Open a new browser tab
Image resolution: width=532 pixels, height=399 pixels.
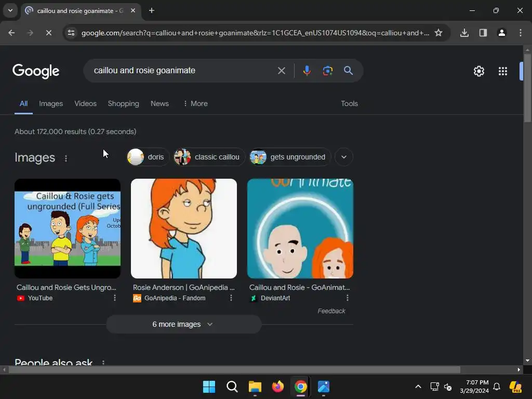(152, 10)
